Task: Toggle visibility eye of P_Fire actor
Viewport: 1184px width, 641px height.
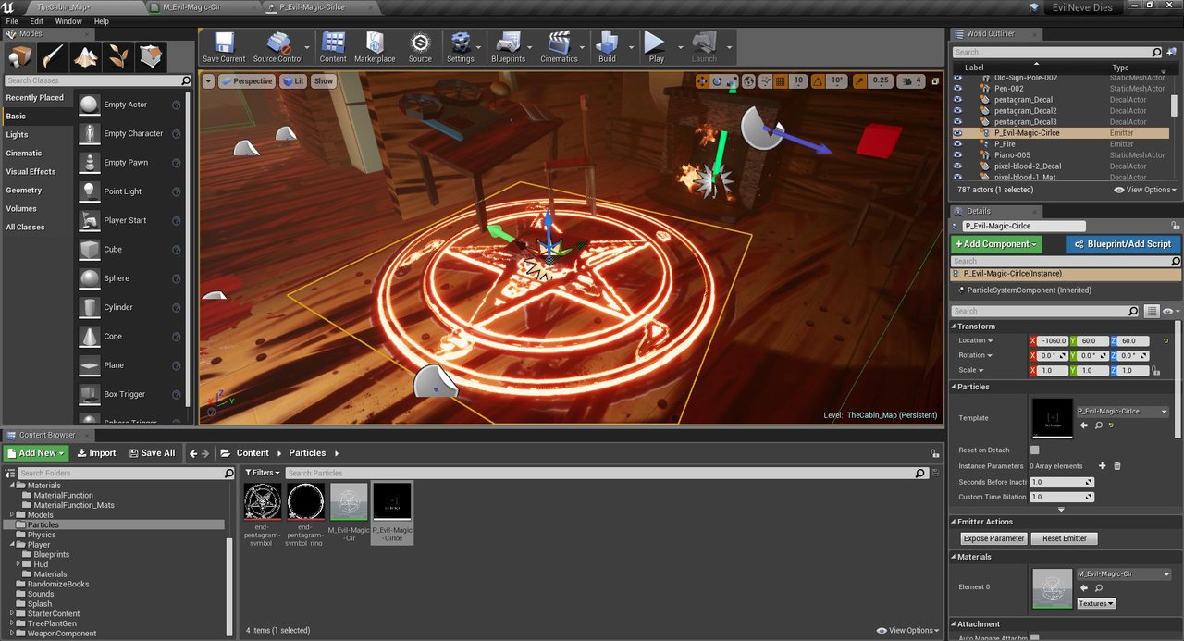Action: pyautogui.click(x=958, y=144)
